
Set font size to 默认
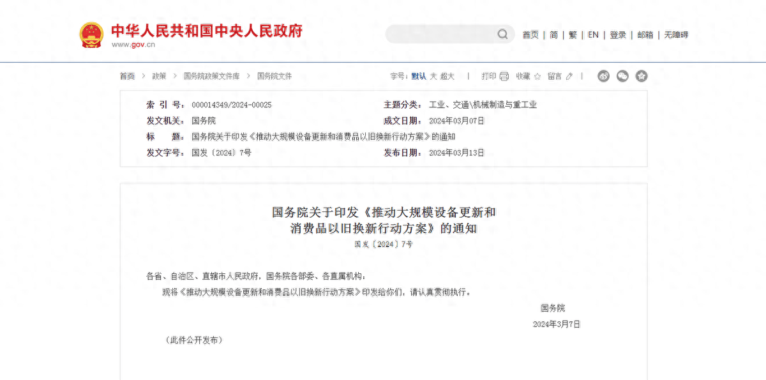[x=419, y=76]
